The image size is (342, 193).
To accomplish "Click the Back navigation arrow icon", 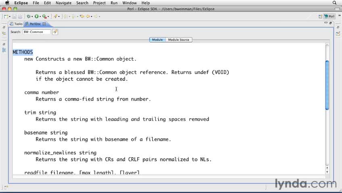I will [x=88, y=16].
